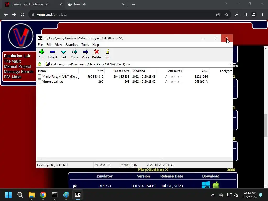Click the archive path address field
This screenshot has height=201, width=268.
click(x=137, y=64)
